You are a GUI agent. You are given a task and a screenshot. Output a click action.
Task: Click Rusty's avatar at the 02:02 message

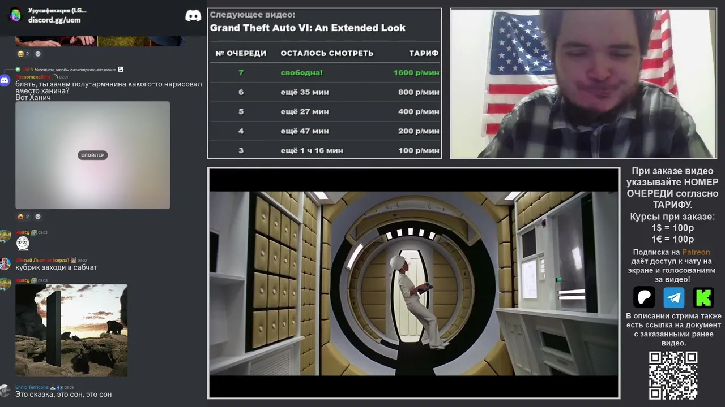pyautogui.click(x=5, y=236)
